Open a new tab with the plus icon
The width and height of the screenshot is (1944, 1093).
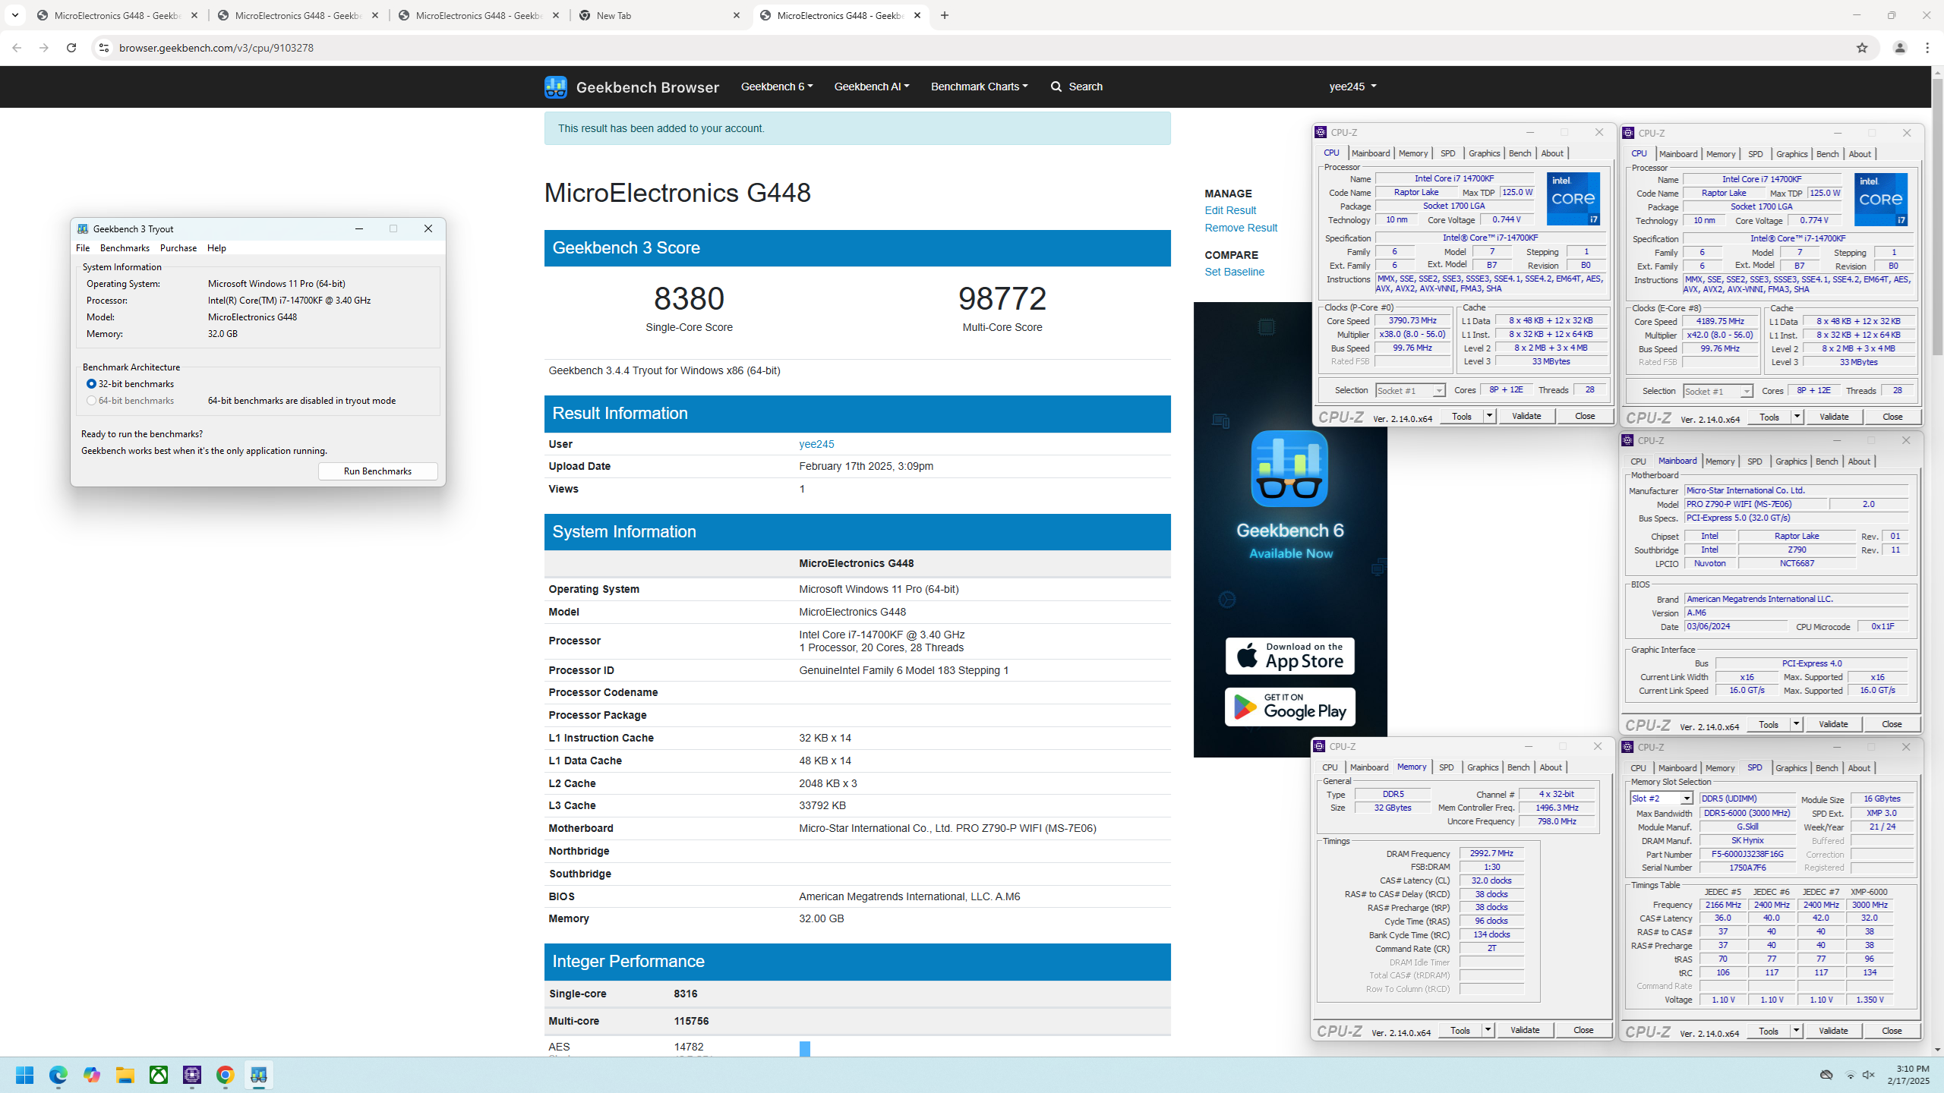click(944, 15)
